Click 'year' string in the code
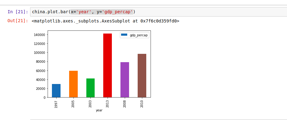Screen dimensions: 287x120 tap(84, 12)
